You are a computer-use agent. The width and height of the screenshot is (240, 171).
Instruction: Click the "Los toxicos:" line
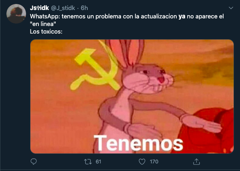pos(46,32)
